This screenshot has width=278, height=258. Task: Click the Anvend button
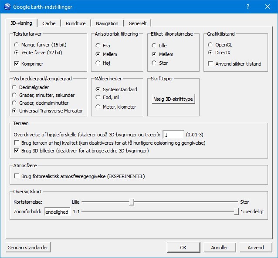tap(256, 248)
